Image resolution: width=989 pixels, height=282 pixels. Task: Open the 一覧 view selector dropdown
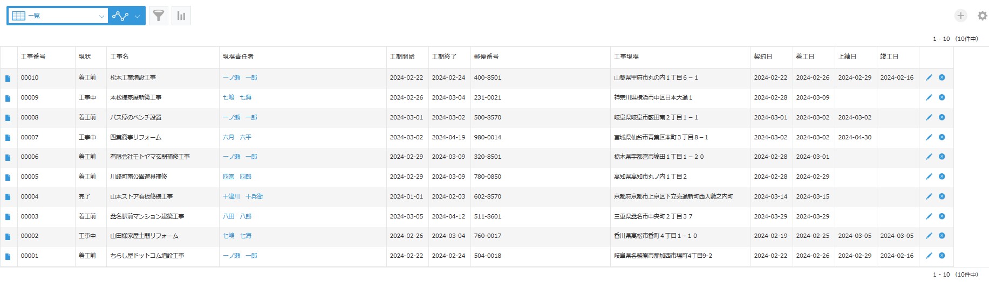tap(58, 16)
